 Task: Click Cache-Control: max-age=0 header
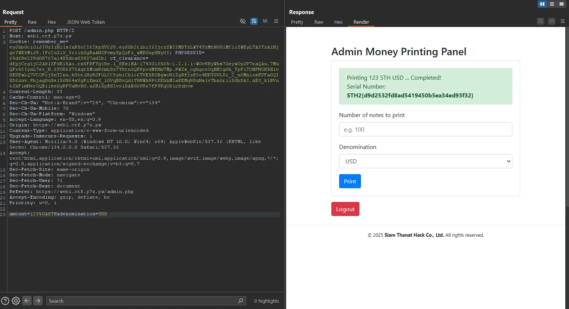point(45,97)
